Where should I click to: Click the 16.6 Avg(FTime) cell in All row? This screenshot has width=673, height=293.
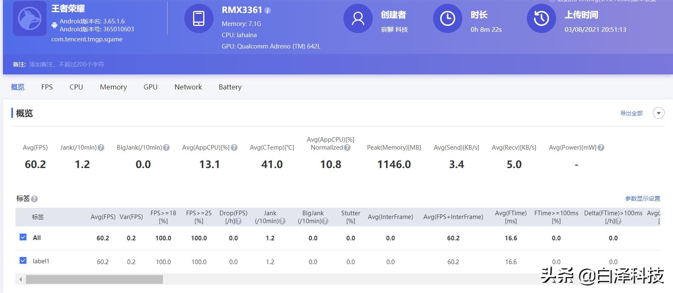click(511, 238)
